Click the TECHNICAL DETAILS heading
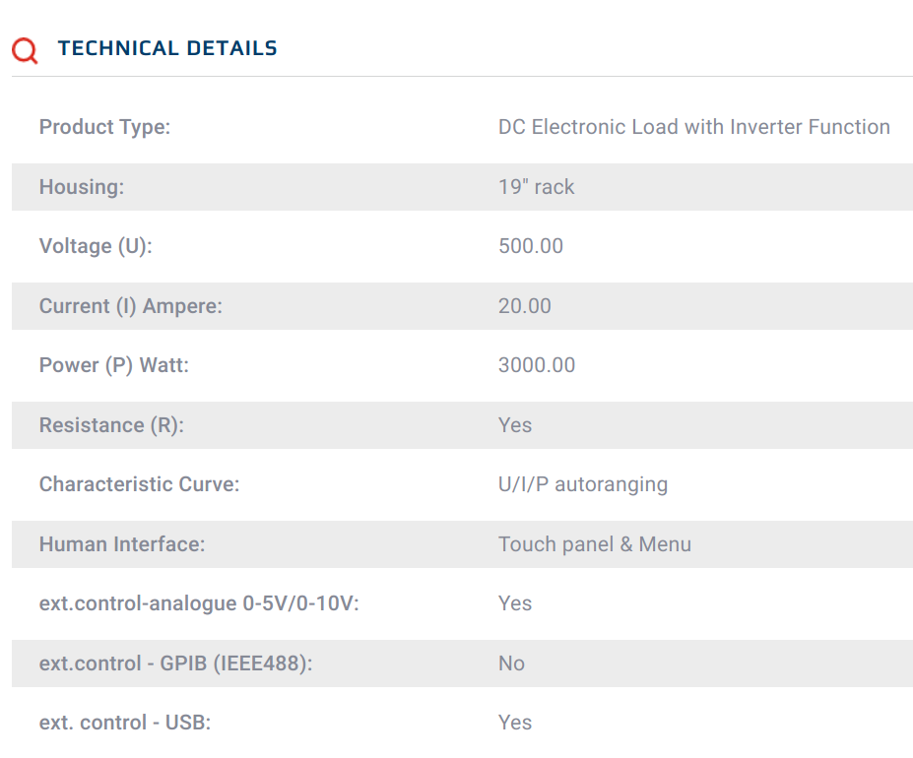913x758 pixels. 167,48
